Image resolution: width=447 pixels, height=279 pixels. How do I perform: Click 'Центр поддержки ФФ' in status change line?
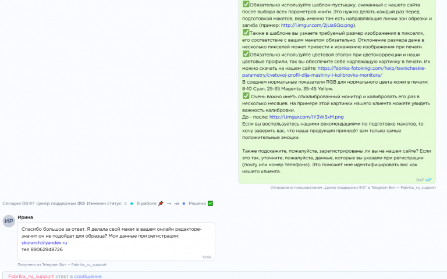[x=61, y=203]
